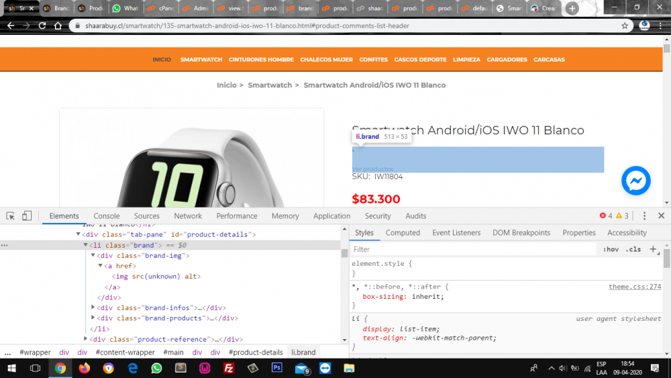Close the DevTools panel
The height and width of the screenshot is (378, 671).
coord(661,216)
